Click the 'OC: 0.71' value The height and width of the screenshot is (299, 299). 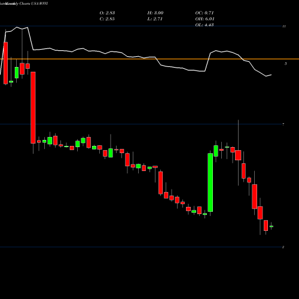205,13
